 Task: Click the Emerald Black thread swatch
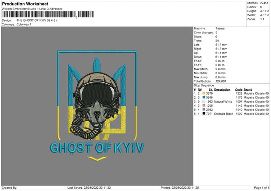204,114
